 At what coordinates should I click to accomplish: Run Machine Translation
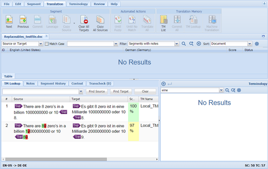[x=212, y=23]
